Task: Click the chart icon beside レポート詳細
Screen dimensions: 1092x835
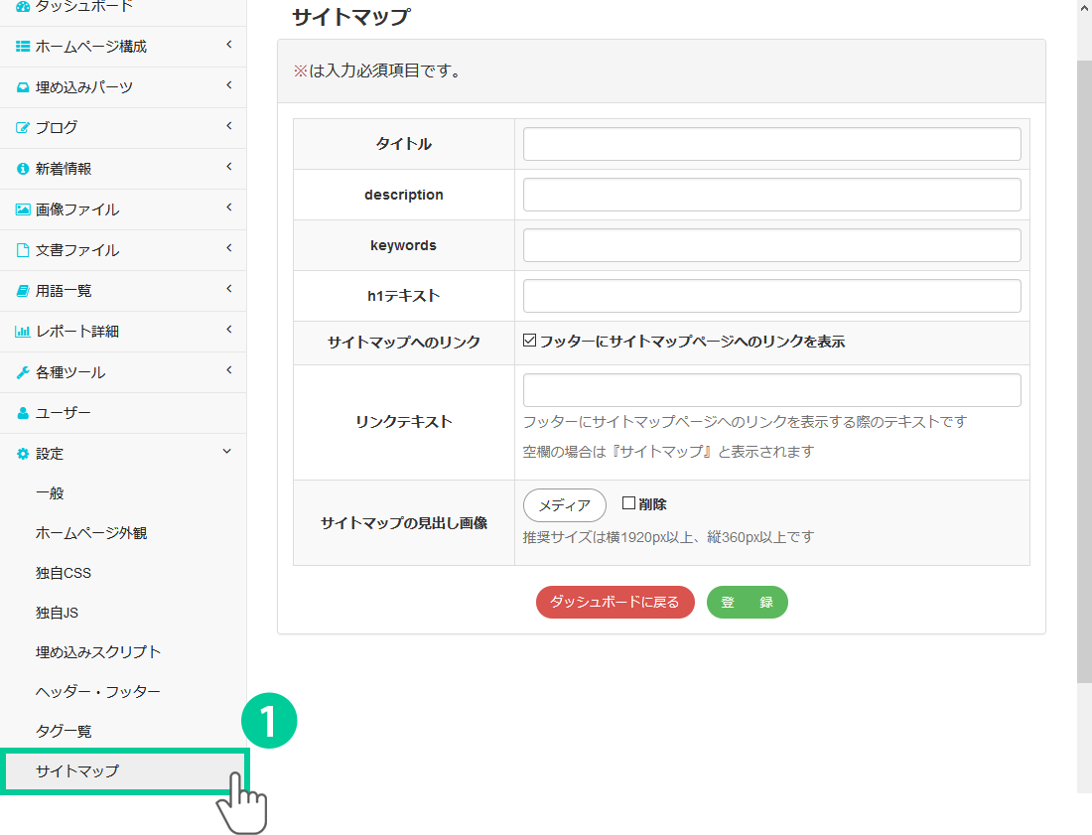Action: [x=23, y=332]
